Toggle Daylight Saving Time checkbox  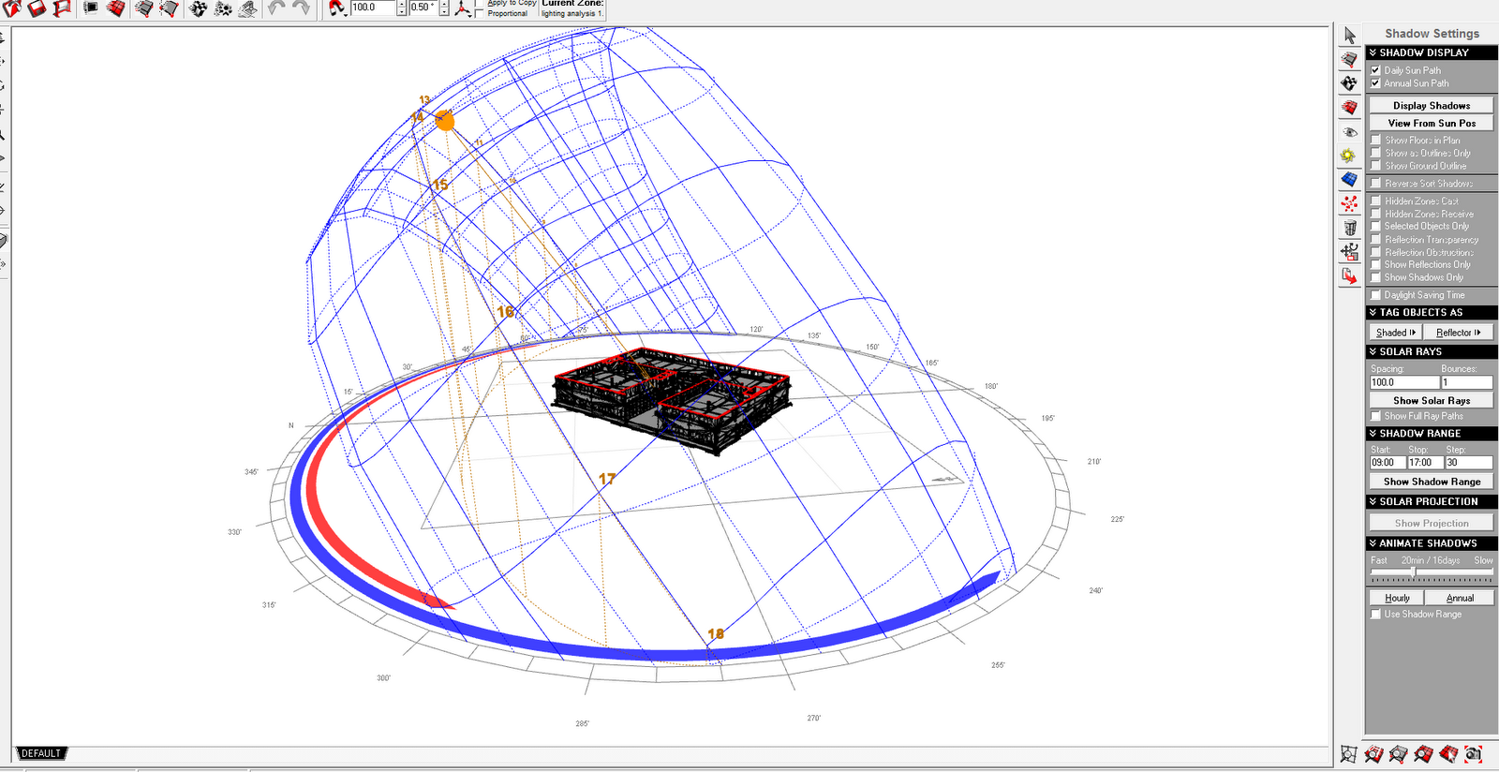tap(1375, 295)
